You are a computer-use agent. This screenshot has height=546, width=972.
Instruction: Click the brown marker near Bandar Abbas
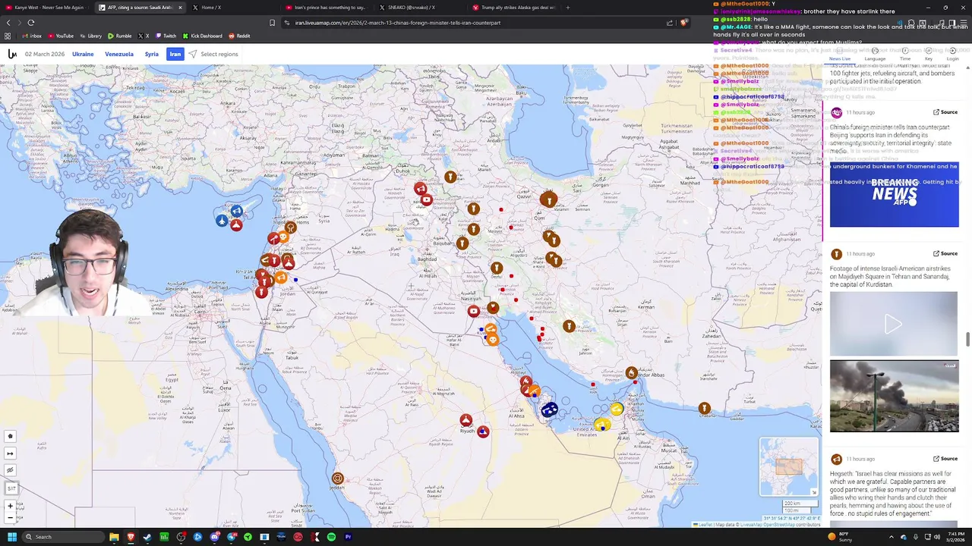coord(631,372)
